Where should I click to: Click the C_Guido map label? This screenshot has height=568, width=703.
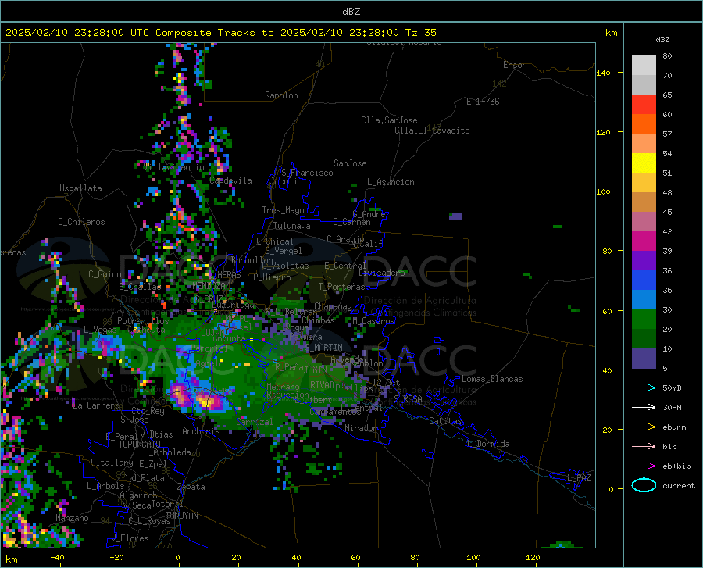(x=105, y=274)
